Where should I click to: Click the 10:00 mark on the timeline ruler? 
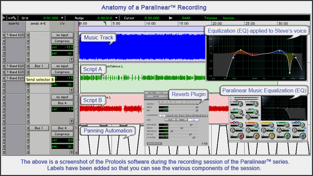point(151,24)
